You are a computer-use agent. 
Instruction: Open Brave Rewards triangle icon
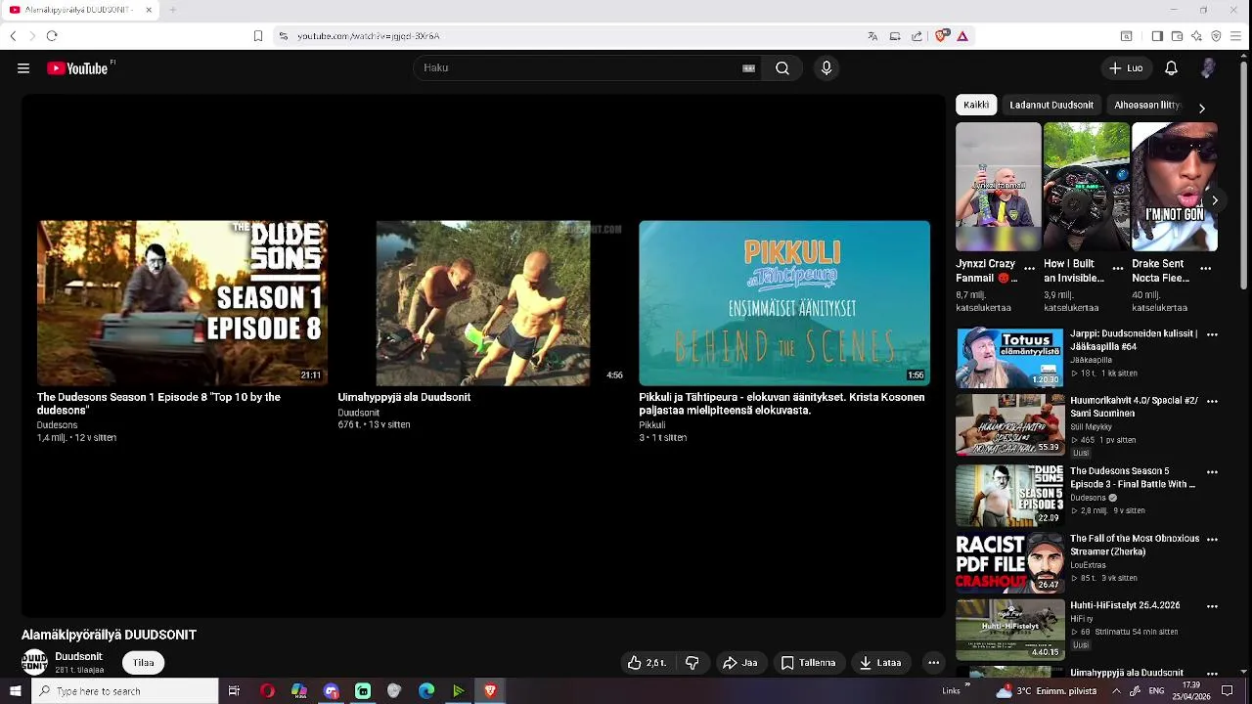(x=962, y=36)
